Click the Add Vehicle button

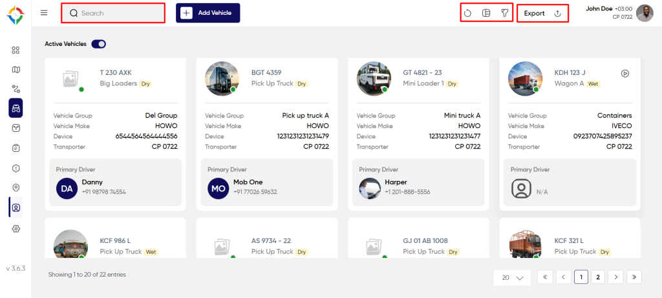coord(208,13)
